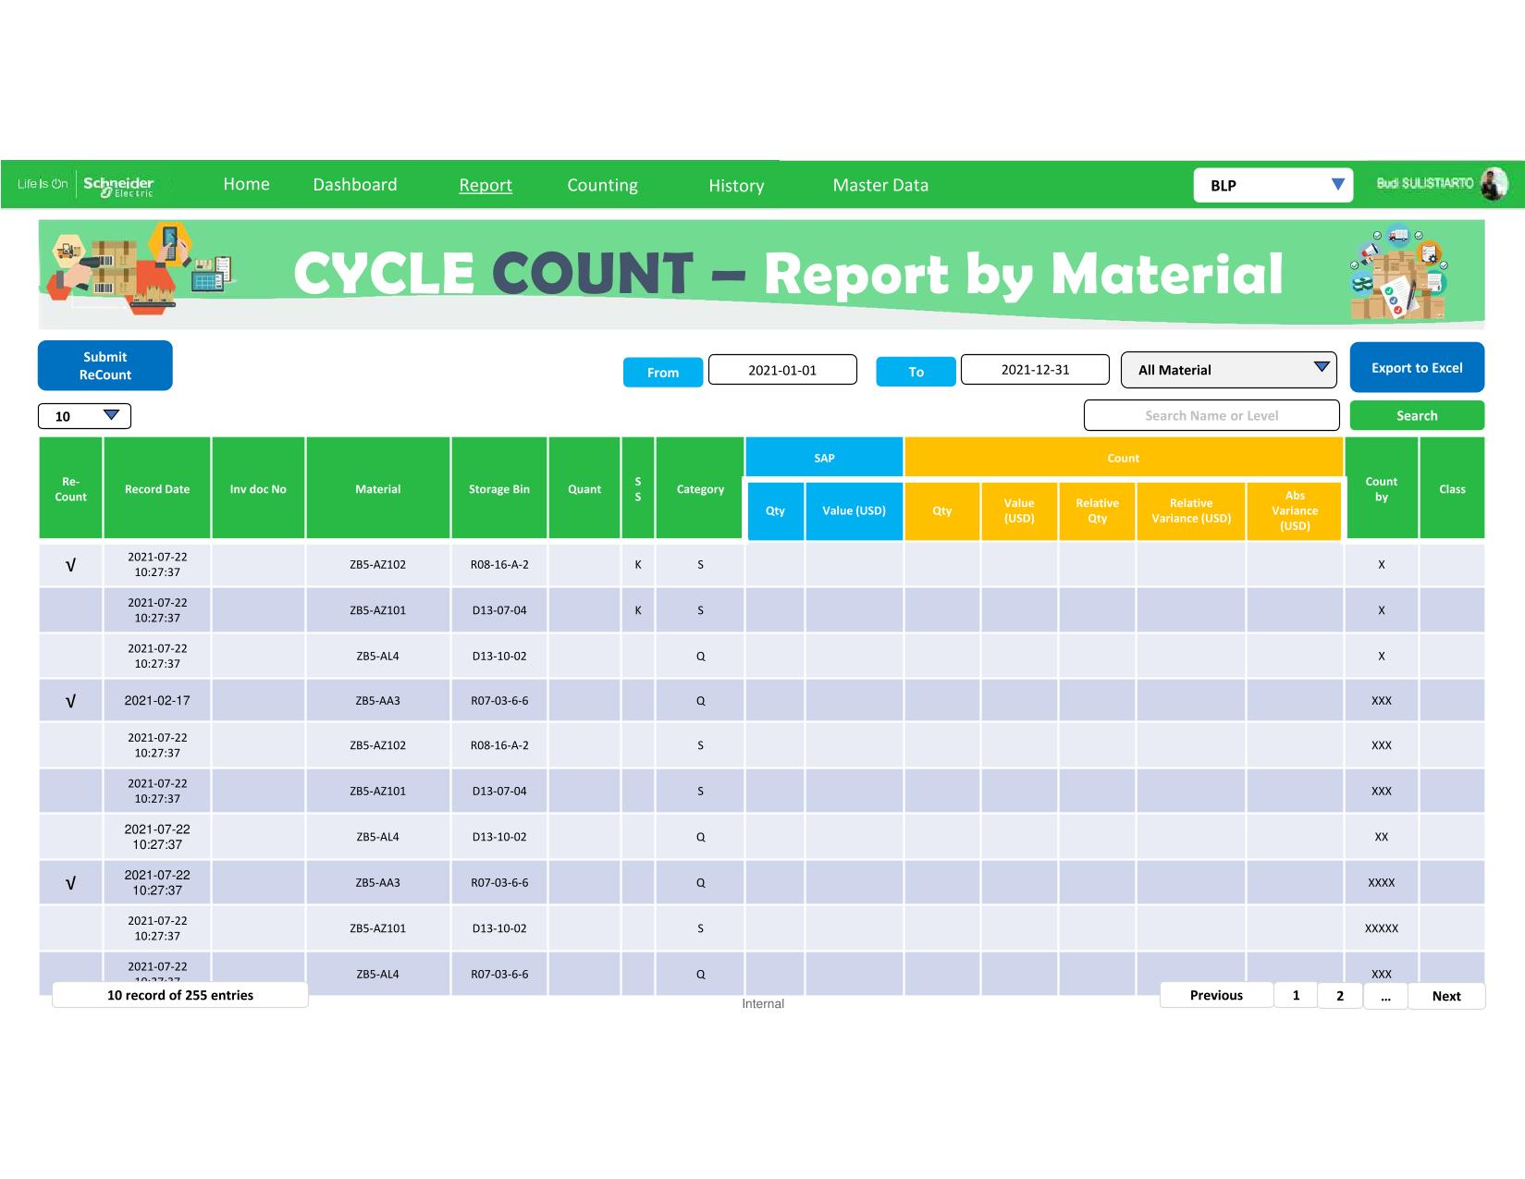Toggle Re-Count check on 2021-02-17 row

tap(70, 701)
